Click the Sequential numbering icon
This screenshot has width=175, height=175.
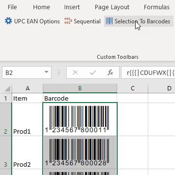pos(68,21)
